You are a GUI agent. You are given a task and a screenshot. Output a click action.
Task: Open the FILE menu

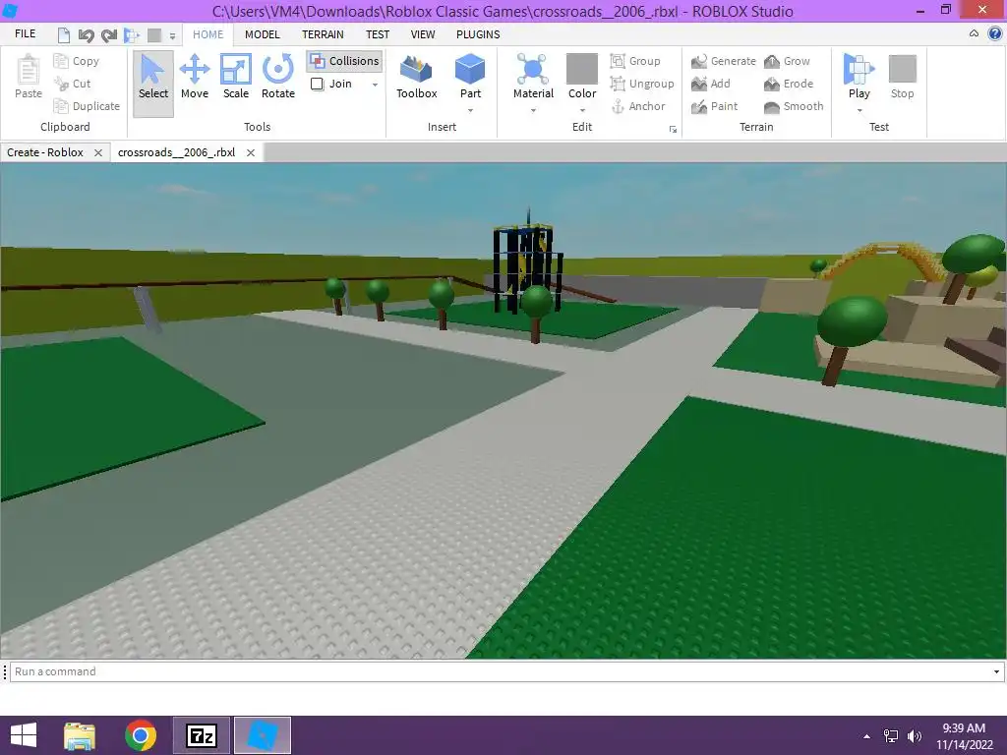pos(25,34)
